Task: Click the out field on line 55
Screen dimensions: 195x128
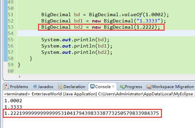Action: [66, 40]
